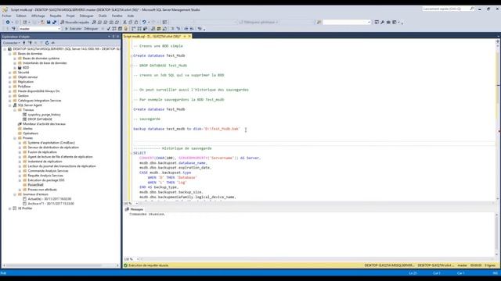Open the Connecter dropdown in Object Explorer
The width and height of the screenshot is (501, 281).
pyautogui.click(x=11, y=43)
